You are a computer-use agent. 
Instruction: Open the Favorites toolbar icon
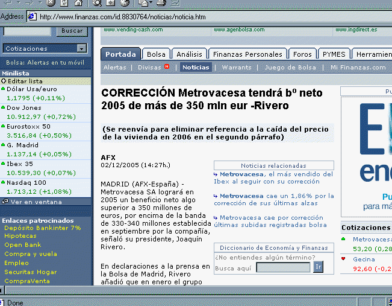click(112, 3)
